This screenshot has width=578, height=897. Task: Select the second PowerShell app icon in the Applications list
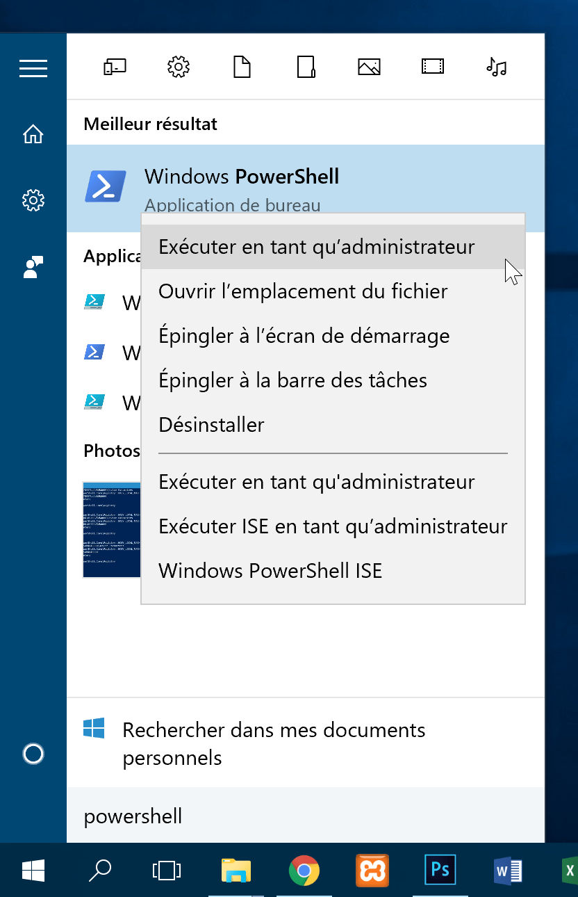pos(94,352)
